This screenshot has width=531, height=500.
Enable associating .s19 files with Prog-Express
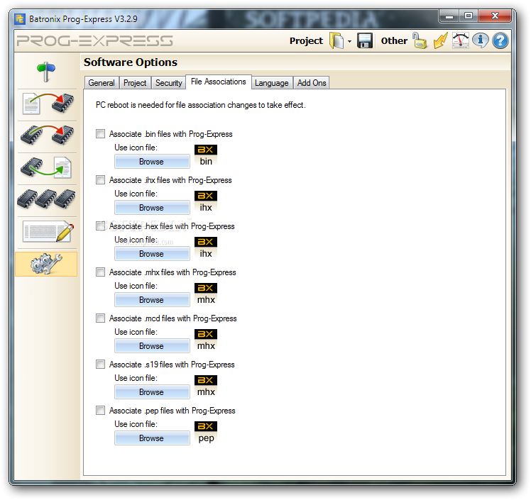100,364
